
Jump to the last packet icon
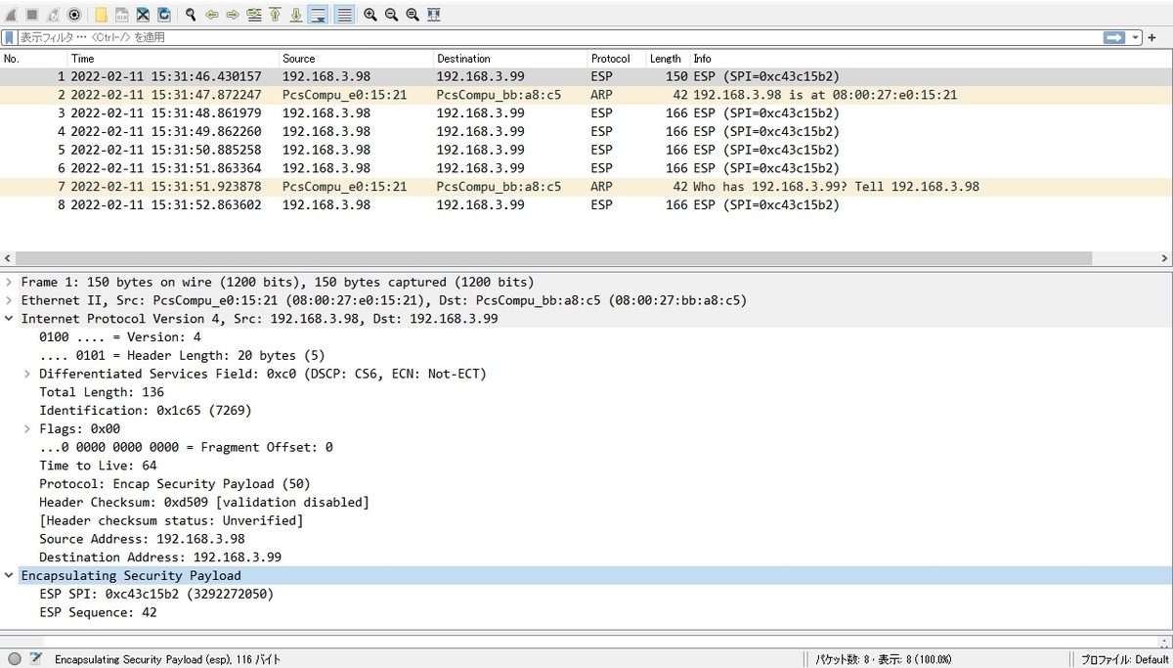[x=296, y=14]
